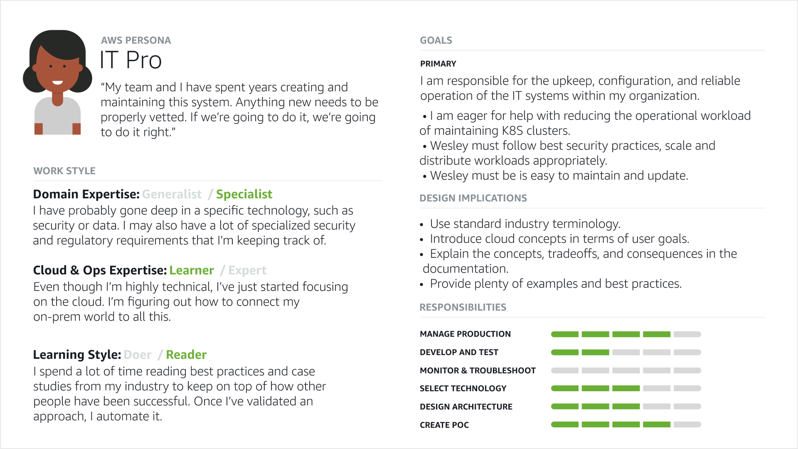Image resolution: width=798 pixels, height=449 pixels.
Task: Click the AWS PERSONA label
Action: (x=136, y=40)
